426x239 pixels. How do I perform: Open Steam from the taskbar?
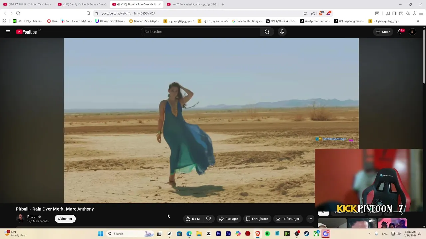click(x=306, y=234)
